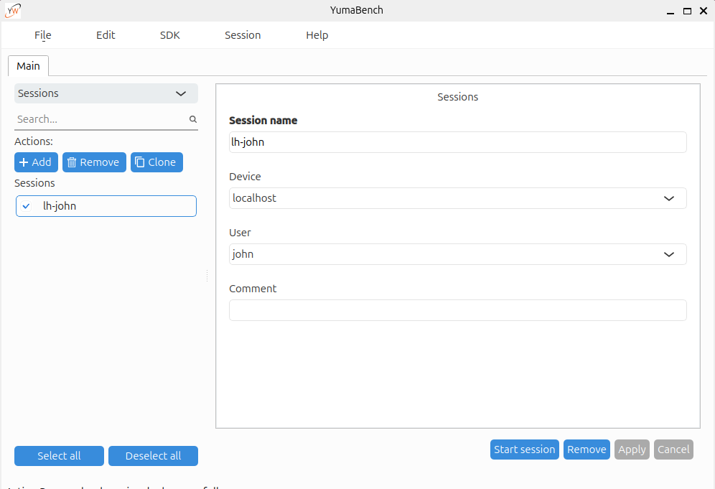The height and width of the screenshot is (489, 715).
Task: Click the empty Comment field
Action: pos(458,310)
